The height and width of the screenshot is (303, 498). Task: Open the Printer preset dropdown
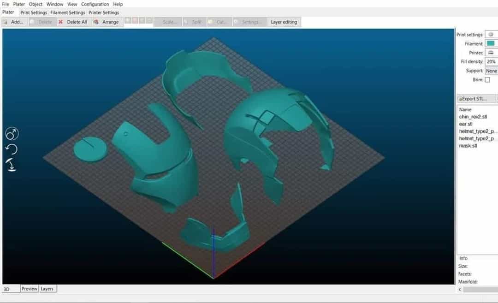(x=492, y=53)
